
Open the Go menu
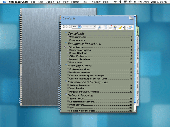pos(58,2)
